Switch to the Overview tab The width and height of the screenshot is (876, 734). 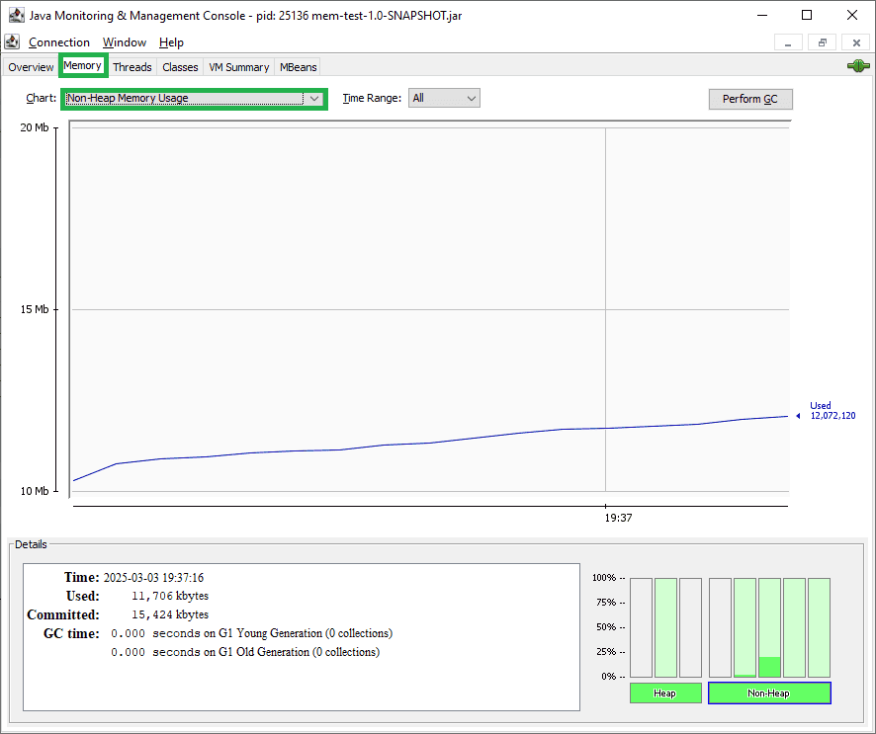(x=31, y=67)
